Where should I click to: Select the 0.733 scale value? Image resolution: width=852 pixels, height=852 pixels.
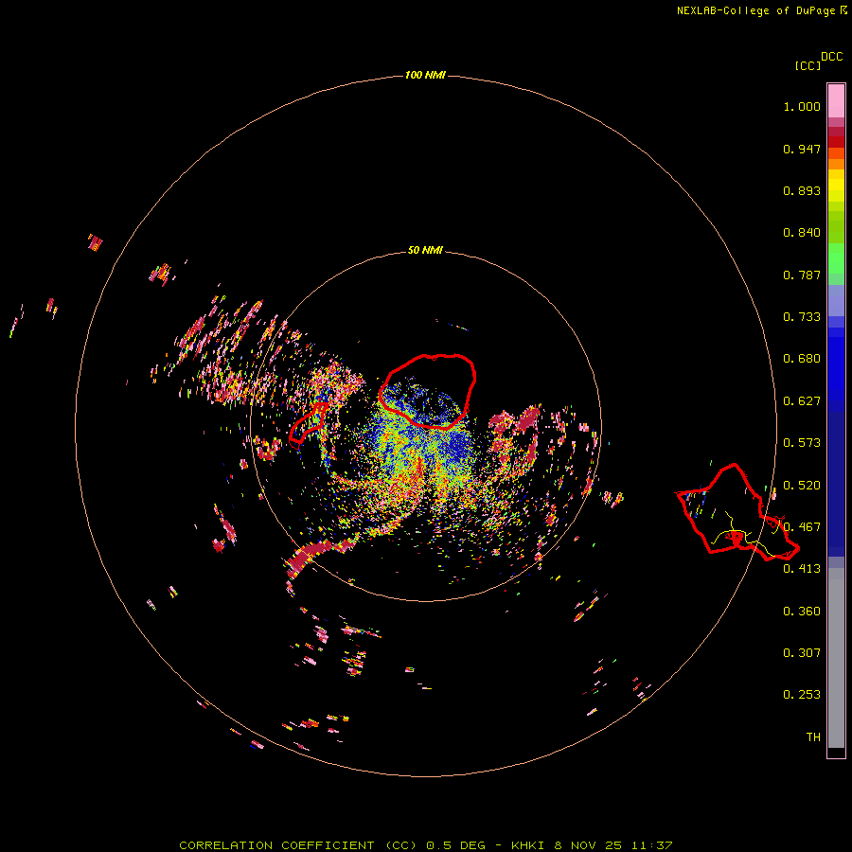tap(802, 317)
